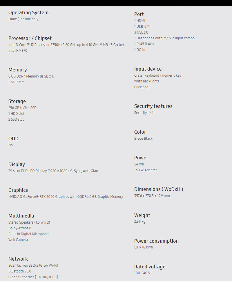This screenshot has width=232, height=282.
Task: Select the Network section heading
Action: [x=18, y=259]
